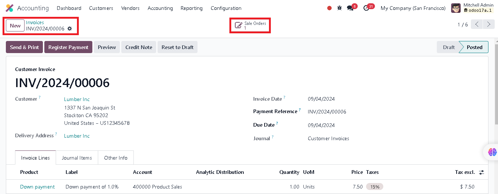This screenshot has height=194, width=498.
Task: Open the Accounting app home icon
Action: click(x=10, y=8)
